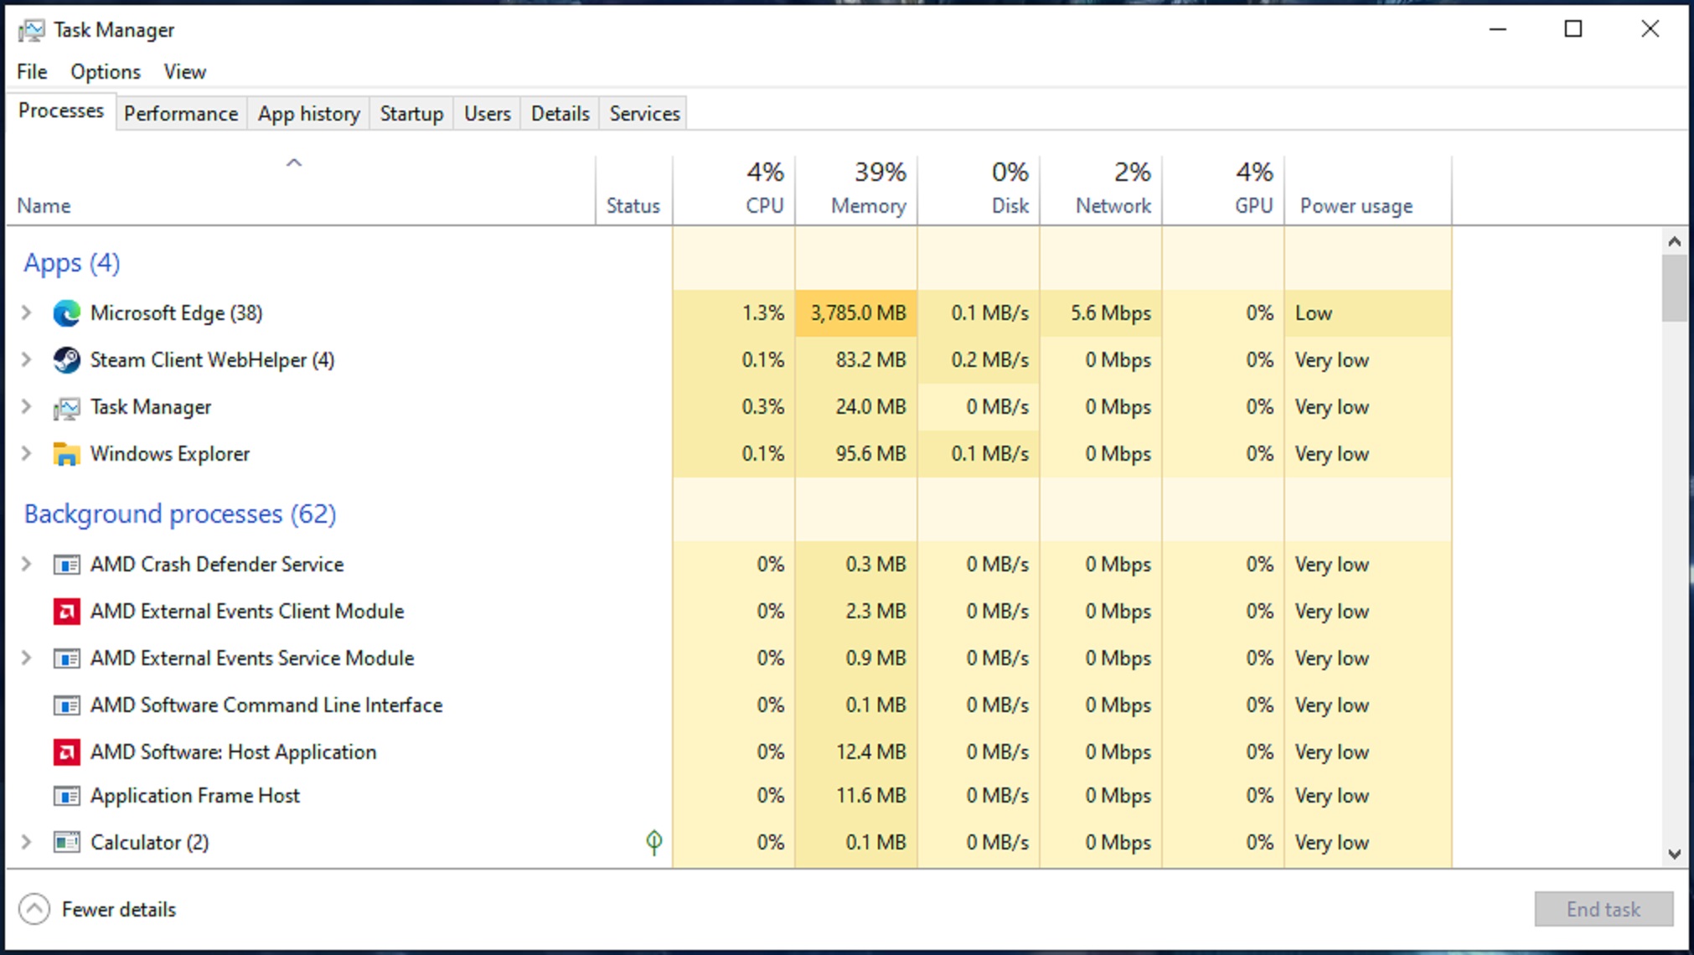The height and width of the screenshot is (955, 1694).
Task: Click the AMD Software Command Line Interface icon
Action: [x=66, y=705]
